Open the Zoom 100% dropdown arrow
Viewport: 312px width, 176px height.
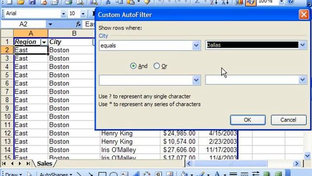pyautogui.click(x=281, y=2)
